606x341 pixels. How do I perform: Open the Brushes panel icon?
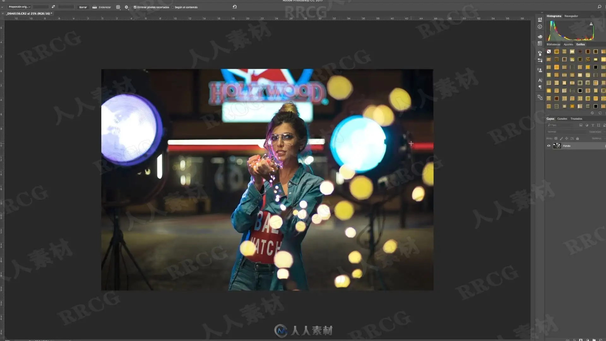(540, 53)
